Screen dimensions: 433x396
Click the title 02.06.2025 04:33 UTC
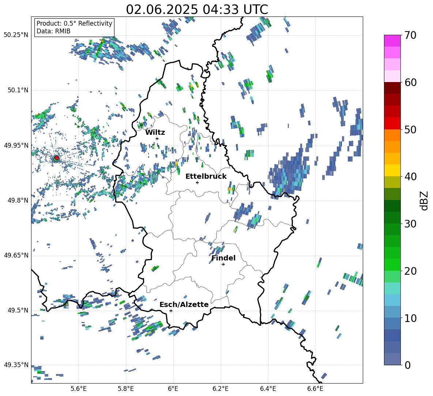click(197, 10)
